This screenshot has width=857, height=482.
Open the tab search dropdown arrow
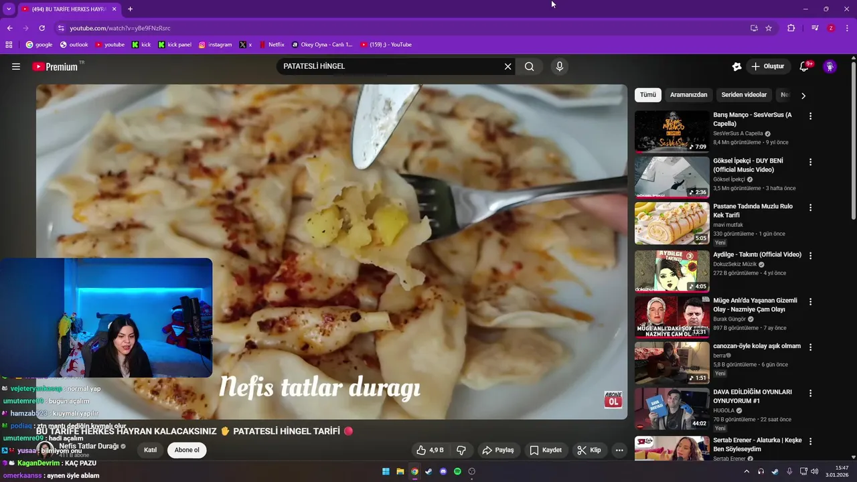(9, 9)
